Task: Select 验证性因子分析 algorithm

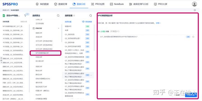Action: click(x=41, y=87)
